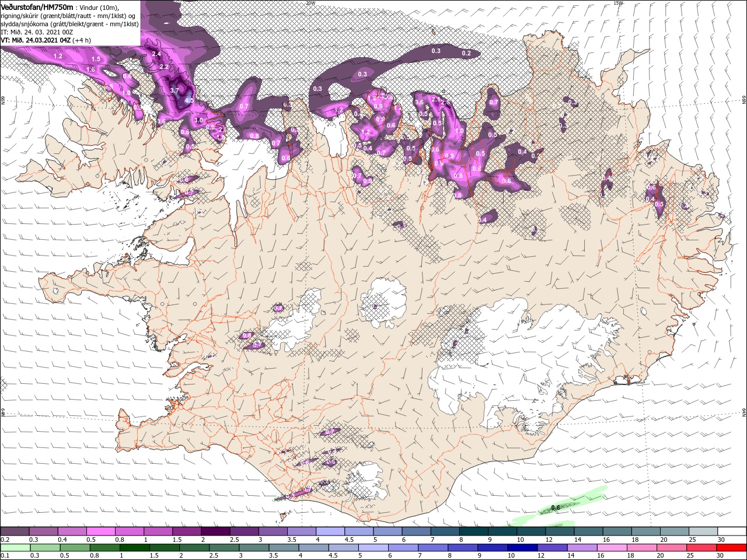Click the "15W" longitude label
747x560 pixels.
[619, 3]
